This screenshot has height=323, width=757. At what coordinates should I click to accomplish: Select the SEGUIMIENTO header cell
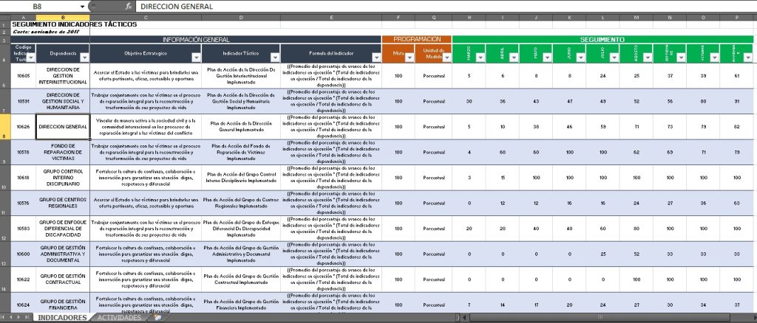pyautogui.click(x=602, y=40)
